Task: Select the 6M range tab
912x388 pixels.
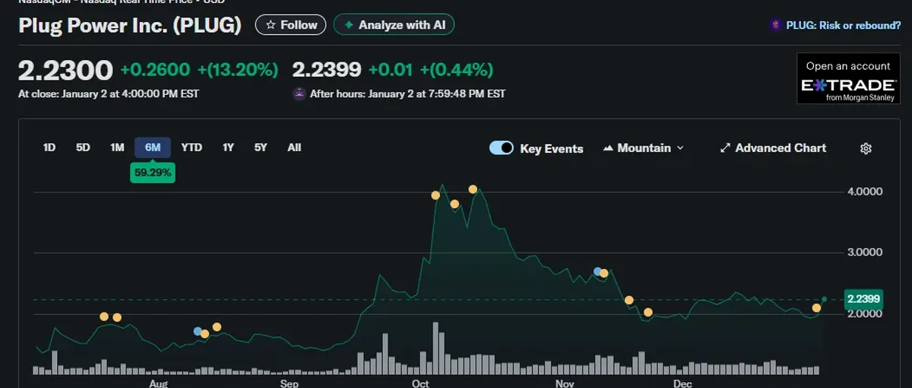Action: [153, 147]
